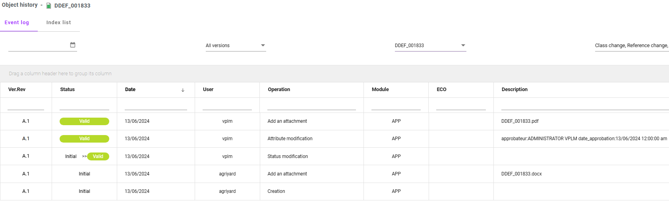Select the Creation event row
The height and width of the screenshot is (202, 669).
click(x=276, y=191)
